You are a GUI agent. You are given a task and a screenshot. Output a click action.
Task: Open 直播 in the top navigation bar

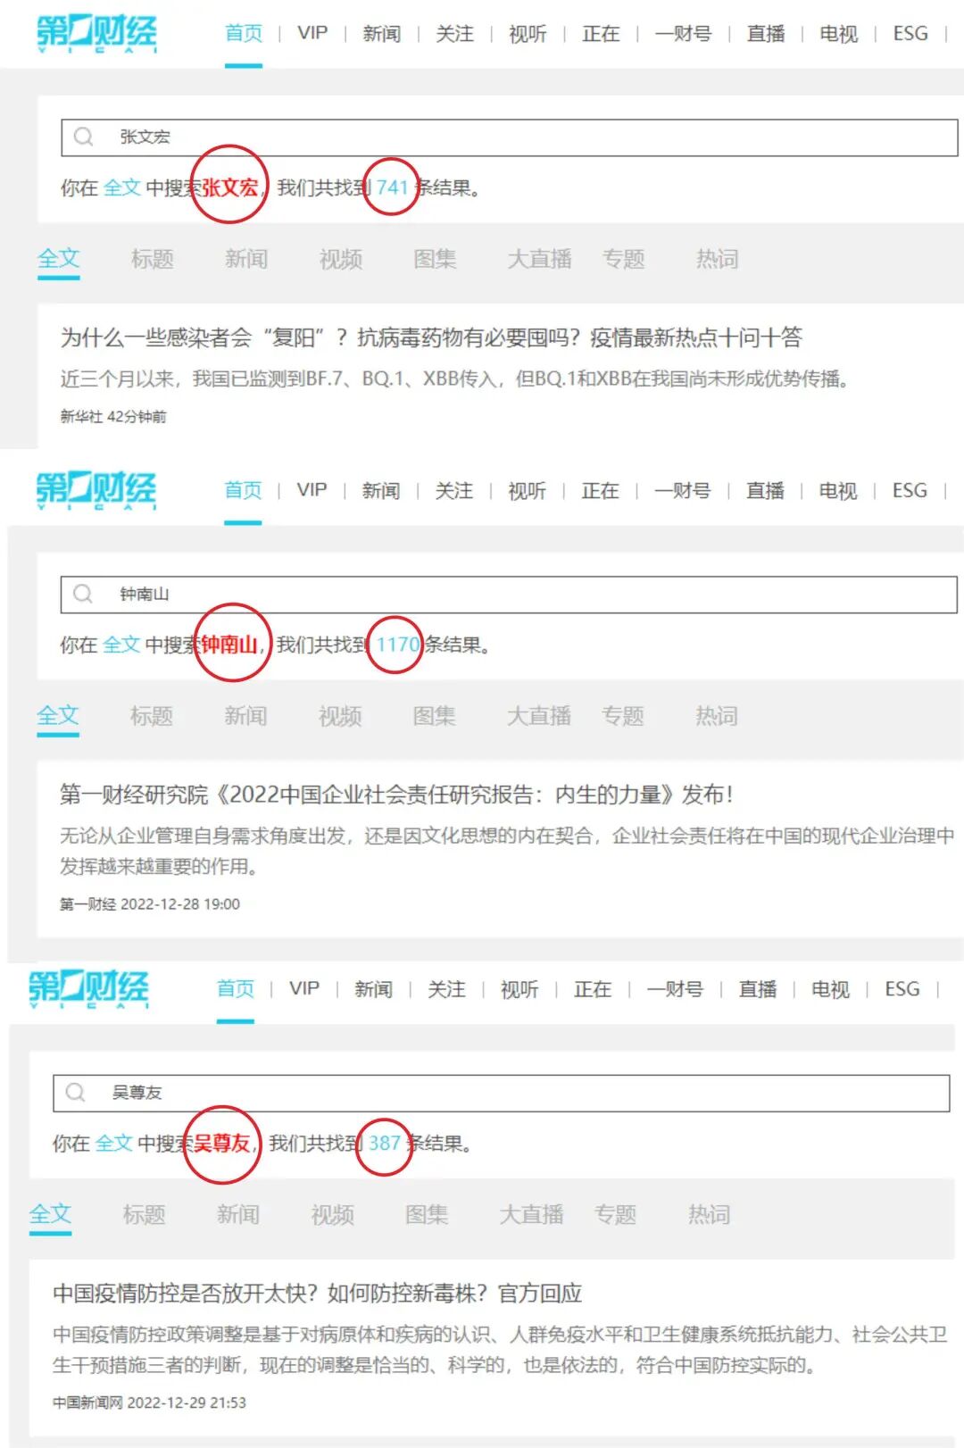coord(766,34)
